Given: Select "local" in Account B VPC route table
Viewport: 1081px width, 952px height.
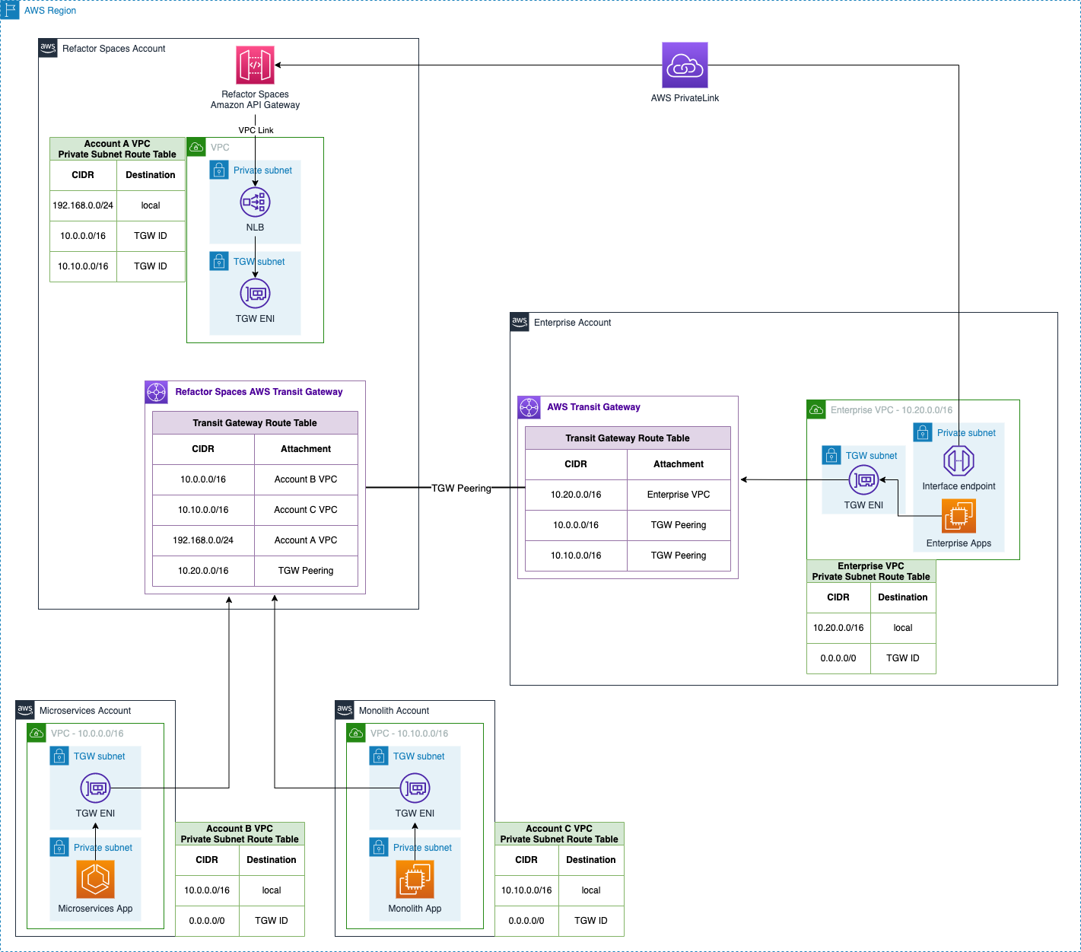Looking at the screenshot, I should click(272, 890).
